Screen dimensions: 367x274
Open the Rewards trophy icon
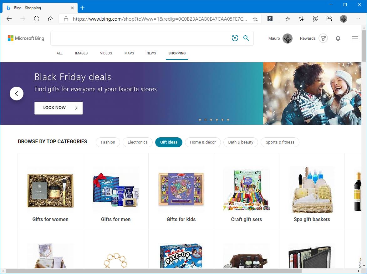click(x=323, y=38)
